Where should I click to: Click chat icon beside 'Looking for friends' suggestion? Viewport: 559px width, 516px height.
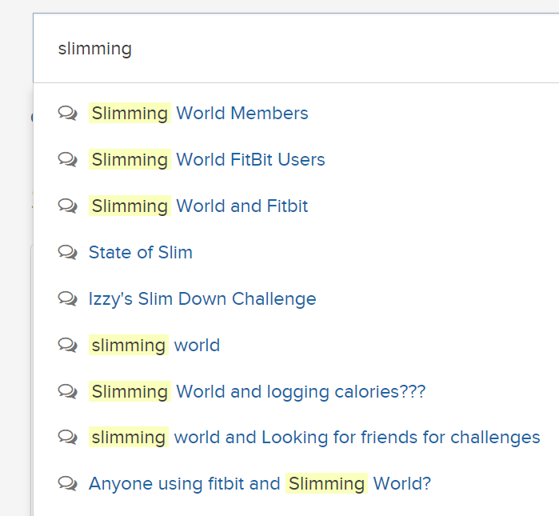tap(67, 438)
